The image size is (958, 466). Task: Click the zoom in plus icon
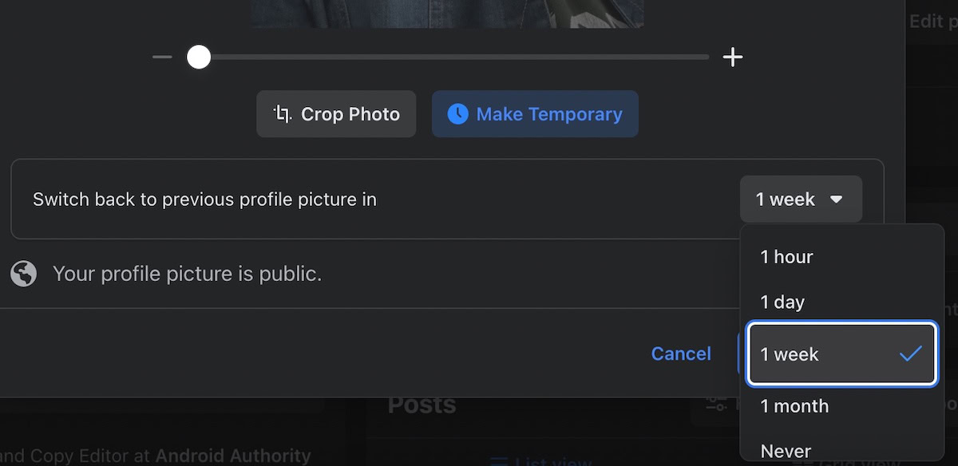click(732, 57)
